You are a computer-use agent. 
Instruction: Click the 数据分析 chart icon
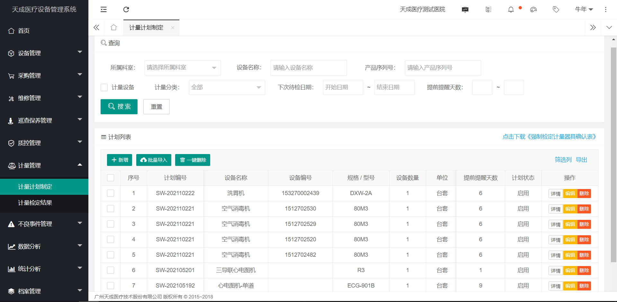(12, 246)
